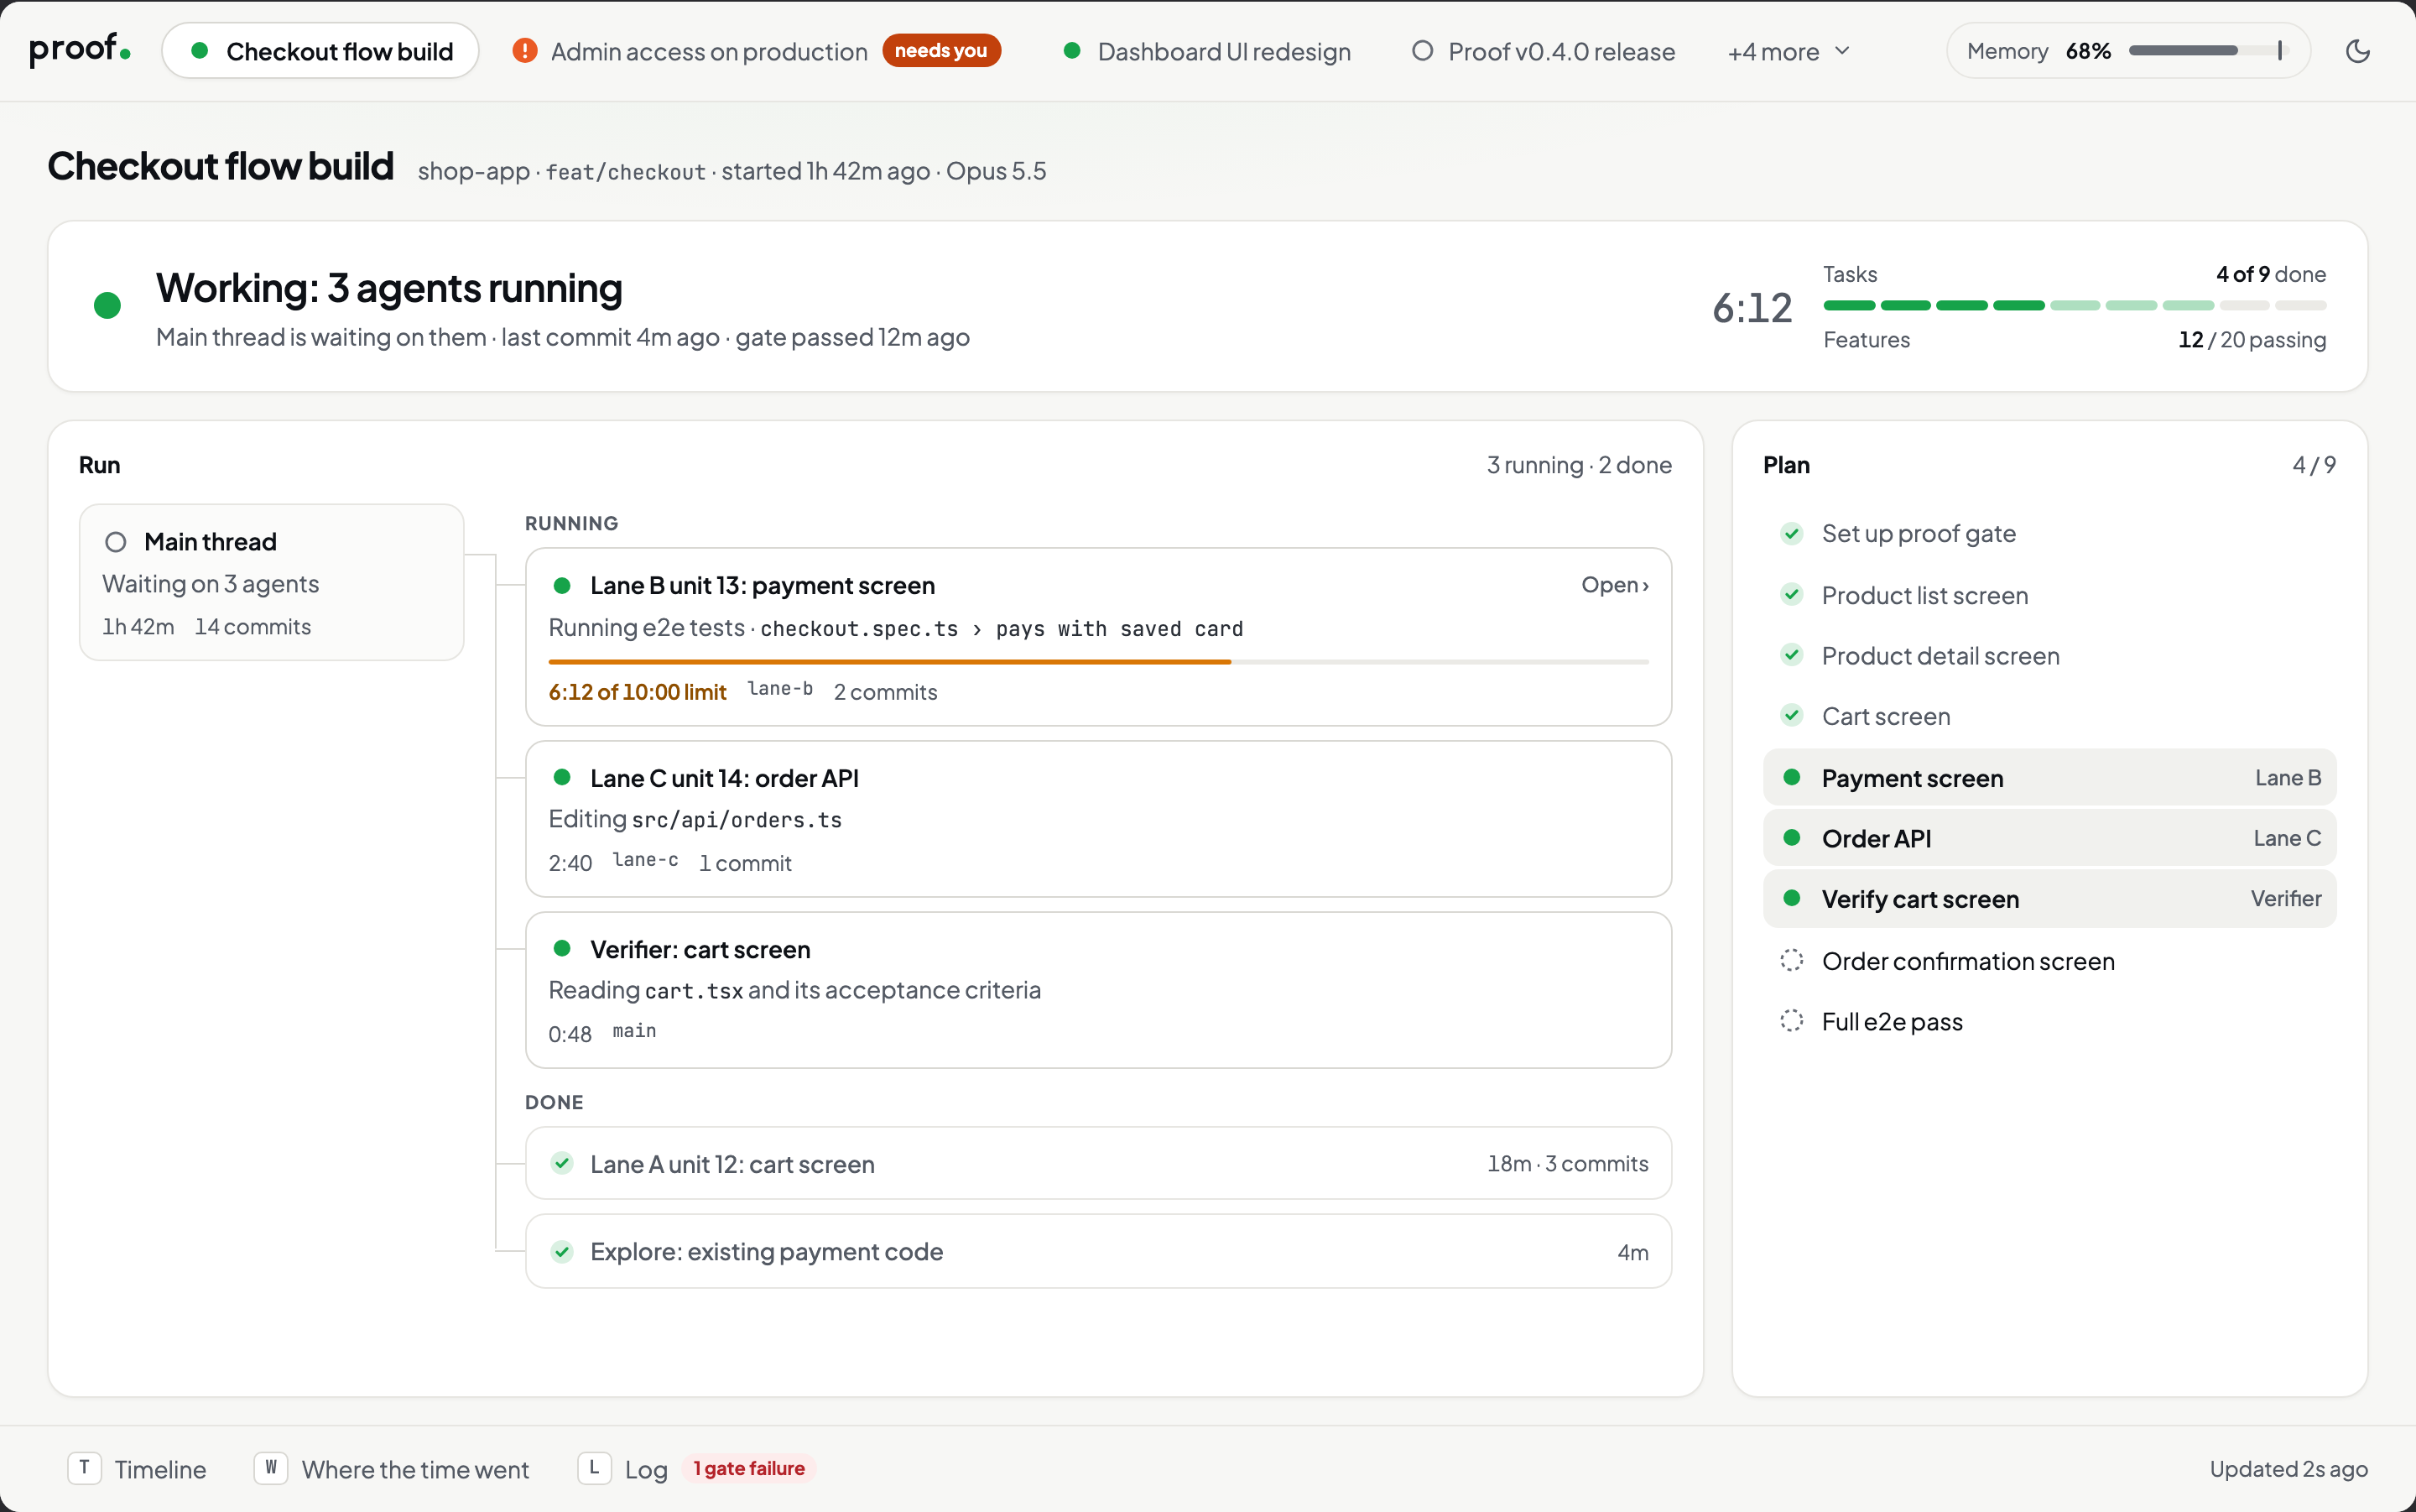Click the dashed pending icon for Full e2e pass
The width and height of the screenshot is (2416, 1512).
(x=1791, y=1021)
